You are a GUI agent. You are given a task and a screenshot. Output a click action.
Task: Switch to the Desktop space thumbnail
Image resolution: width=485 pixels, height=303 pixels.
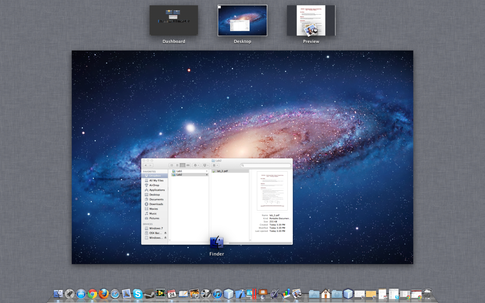pyautogui.click(x=242, y=20)
